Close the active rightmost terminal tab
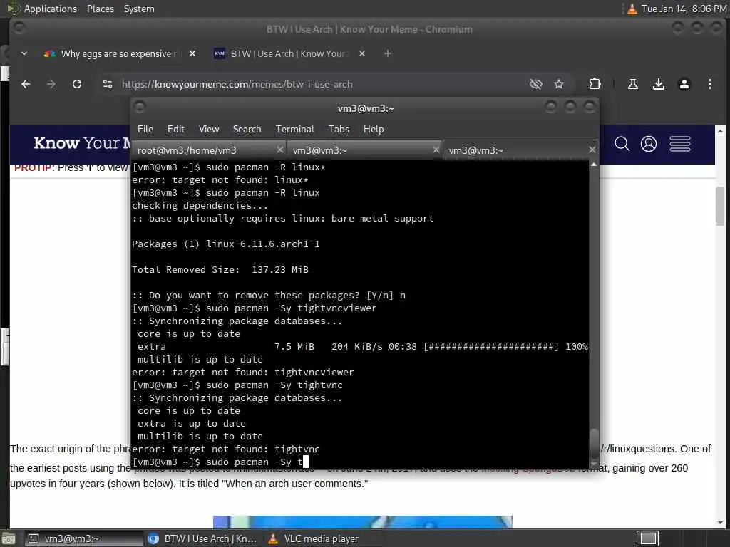 (592, 150)
